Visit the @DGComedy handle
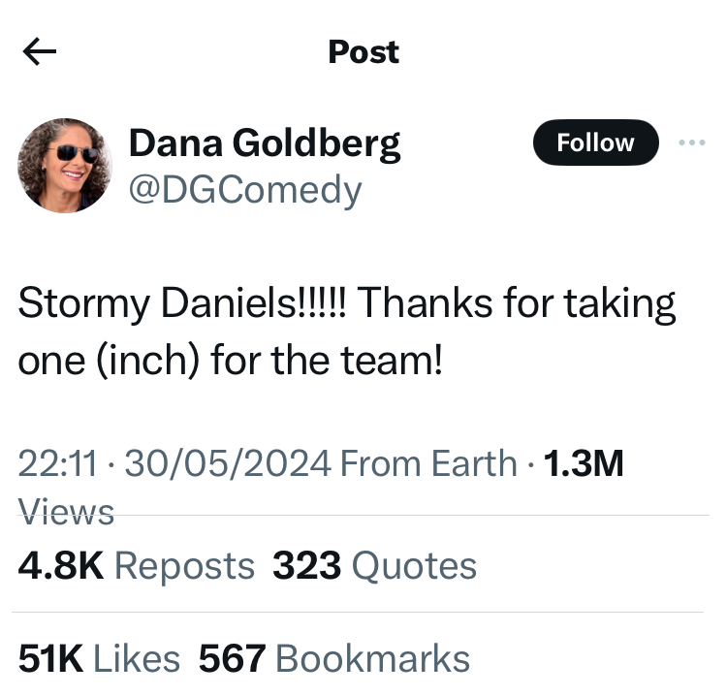727x696 pixels. click(244, 189)
